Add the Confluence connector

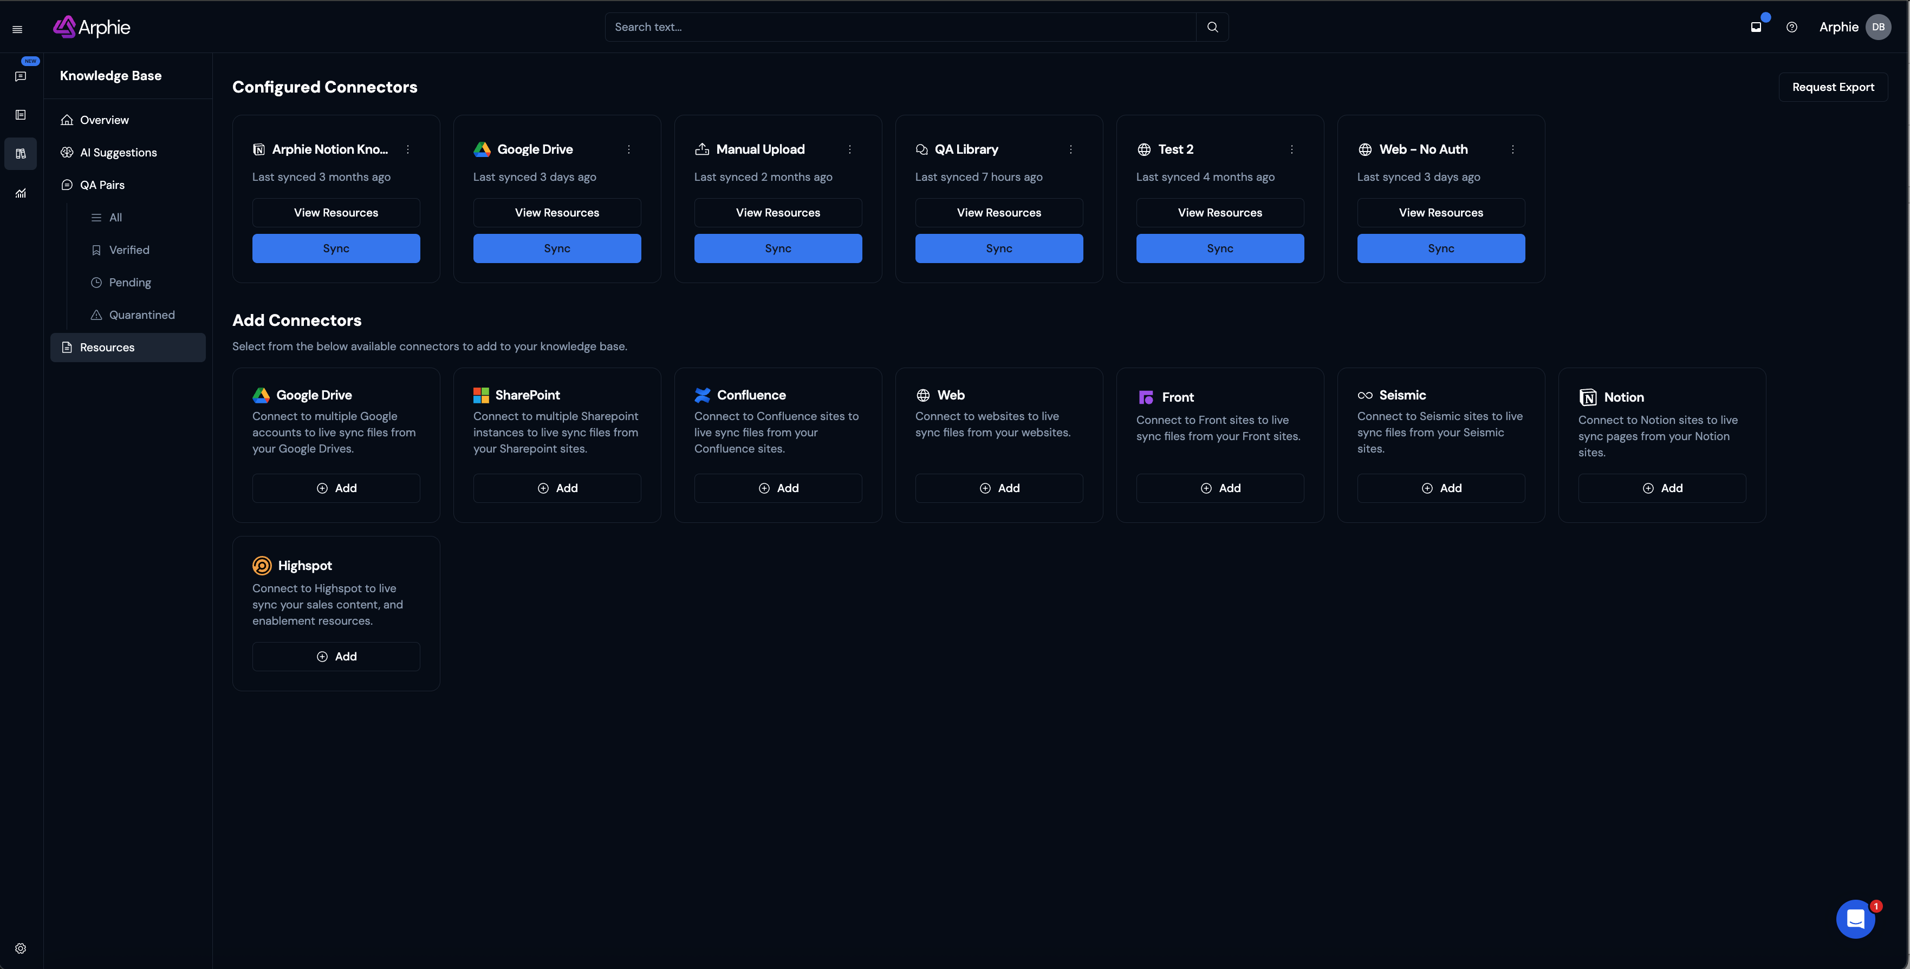(778, 488)
